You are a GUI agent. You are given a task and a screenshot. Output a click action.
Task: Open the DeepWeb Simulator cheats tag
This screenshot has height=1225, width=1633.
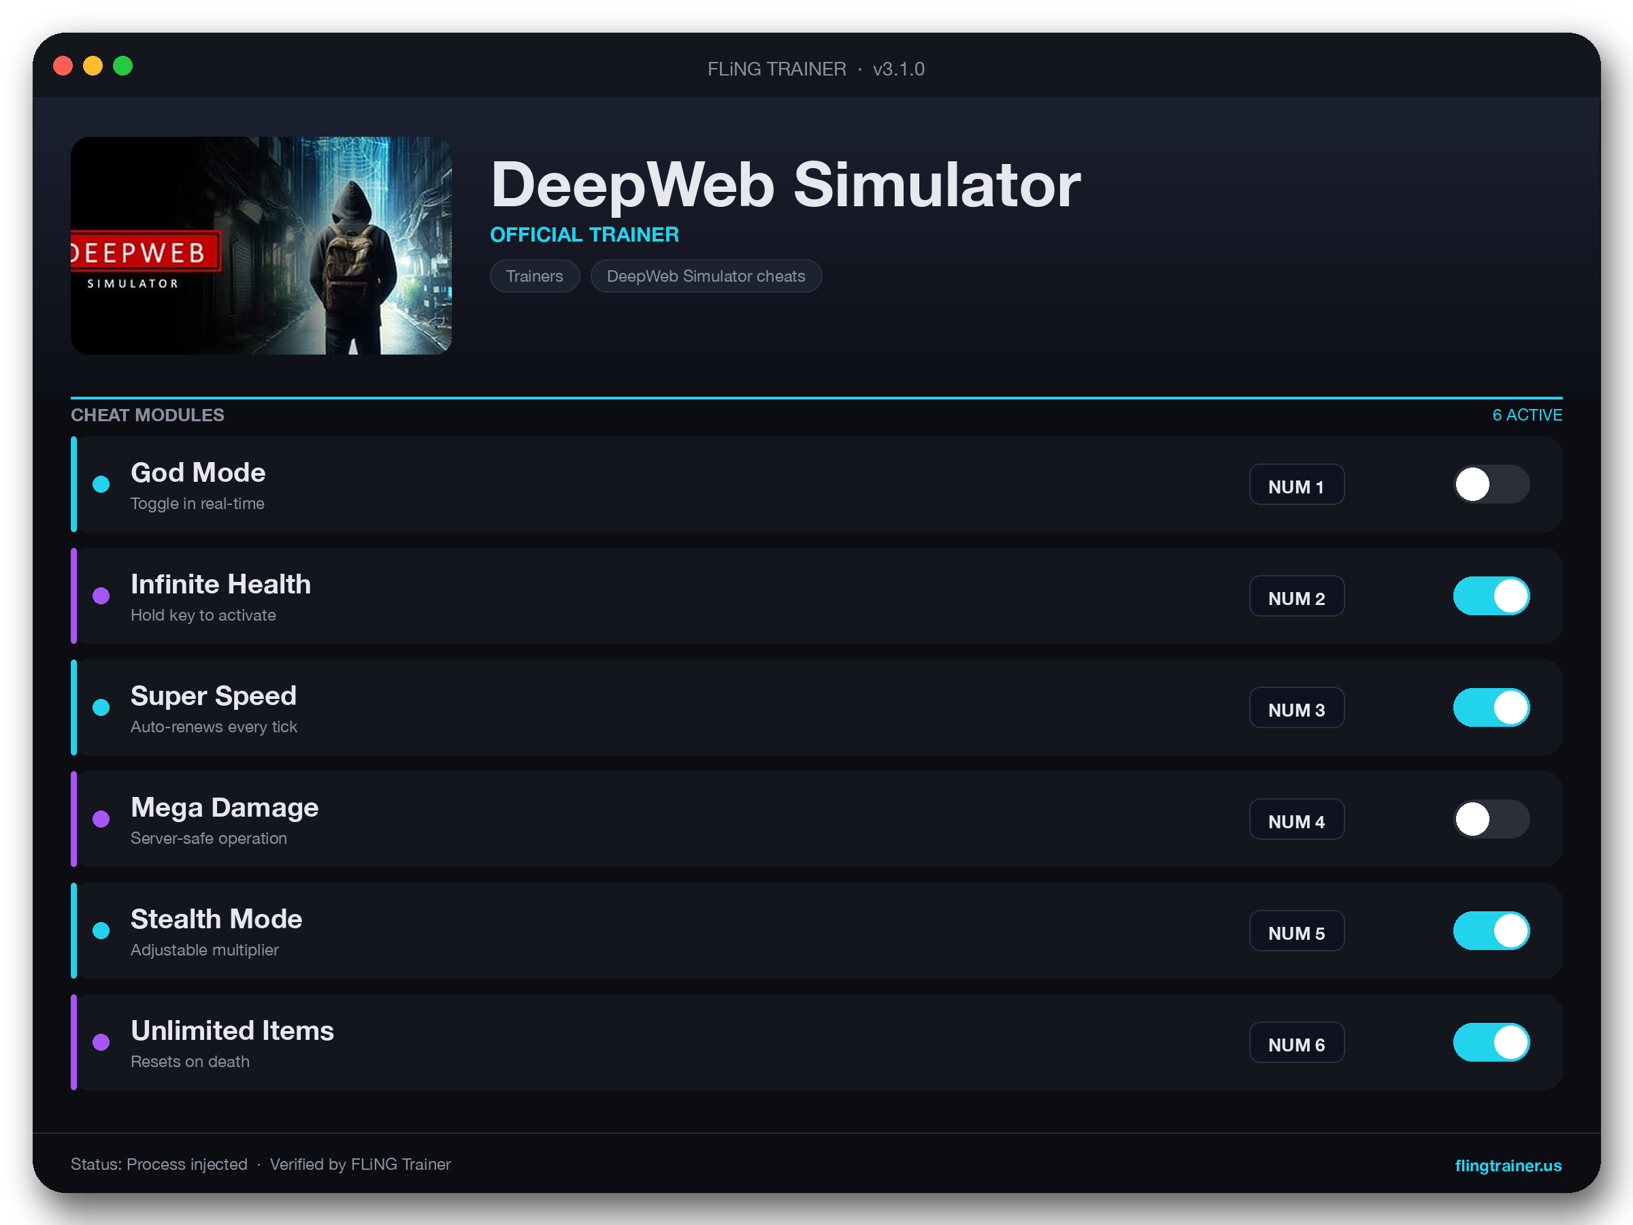click(x=706, y=276)
